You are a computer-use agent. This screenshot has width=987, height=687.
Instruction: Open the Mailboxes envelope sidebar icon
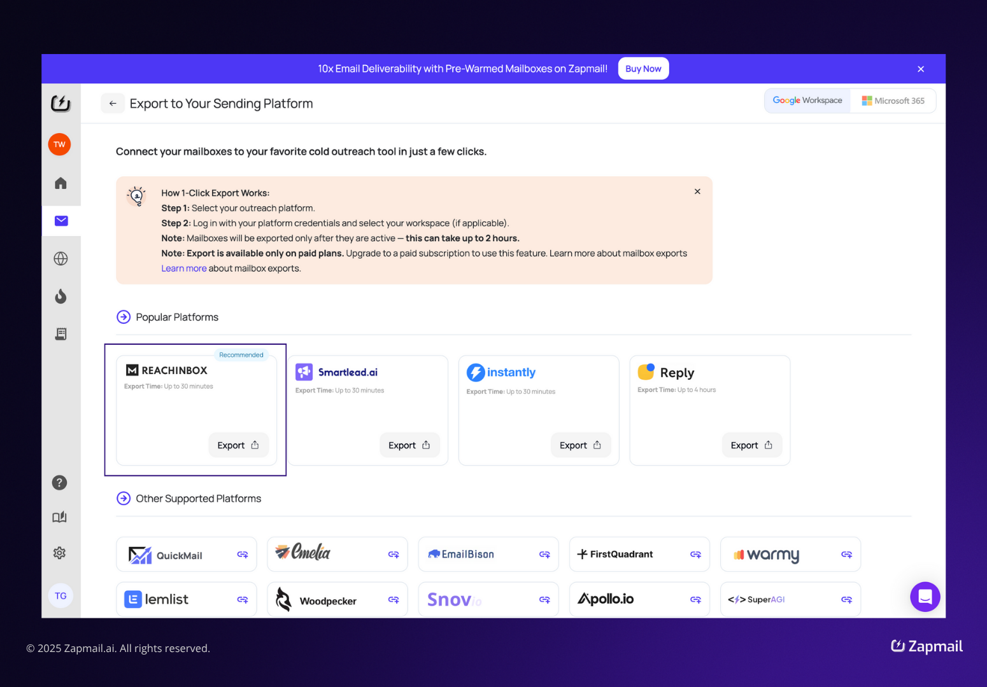pyautogui.click(x=61, y=221)
